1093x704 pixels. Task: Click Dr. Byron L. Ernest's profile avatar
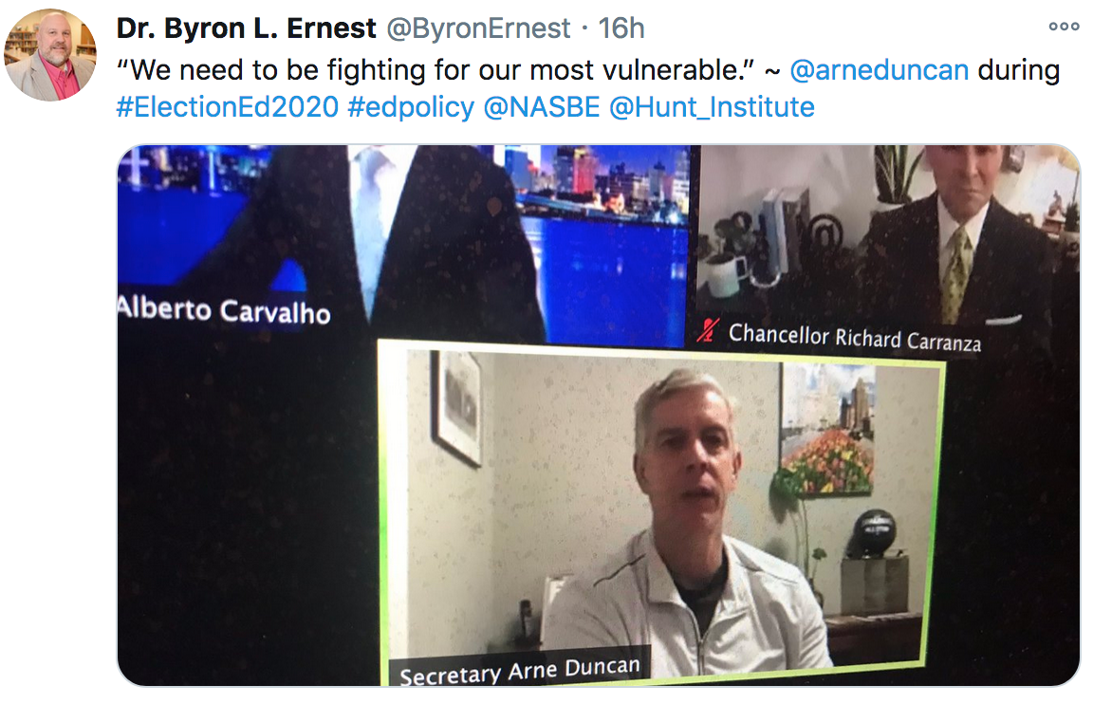coord(50,55)
